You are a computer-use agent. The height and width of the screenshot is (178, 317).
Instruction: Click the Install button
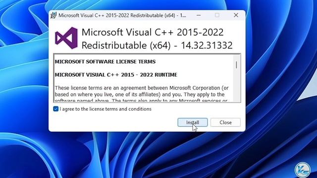click(193, 122)
